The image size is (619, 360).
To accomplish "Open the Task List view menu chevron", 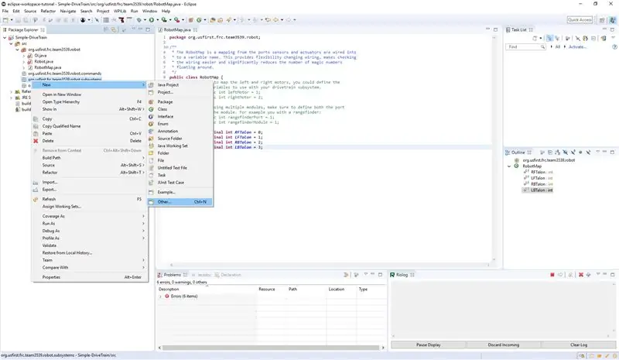I will (x=613, y=37).
